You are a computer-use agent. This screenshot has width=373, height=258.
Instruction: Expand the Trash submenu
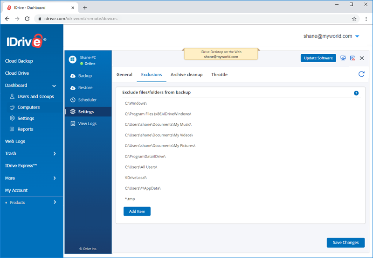55,154
